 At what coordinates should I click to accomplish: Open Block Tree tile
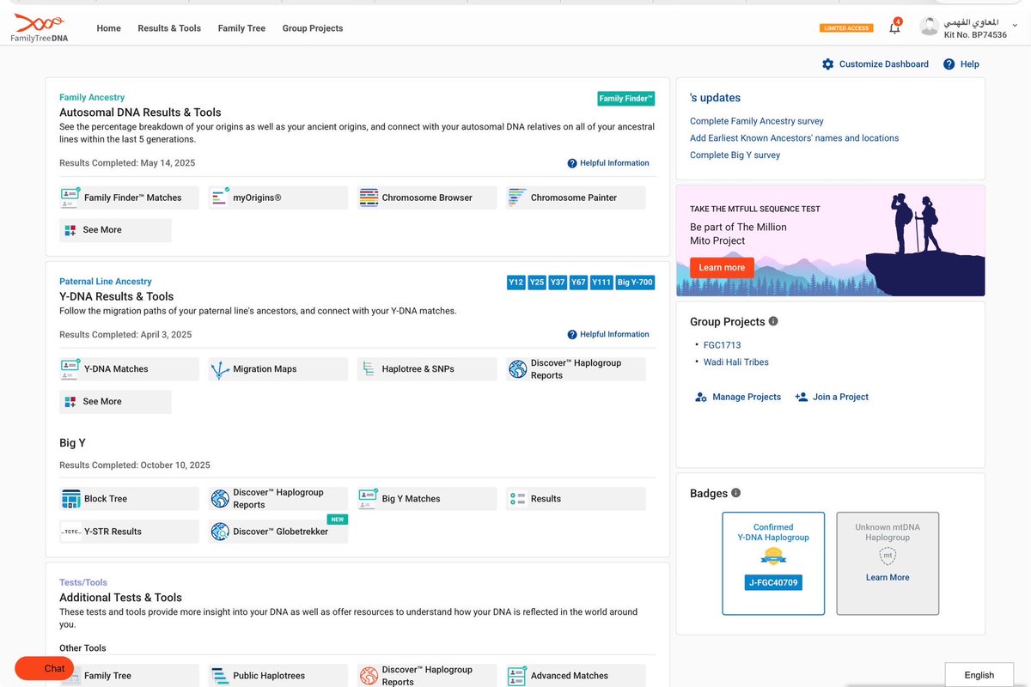[129, 499]
